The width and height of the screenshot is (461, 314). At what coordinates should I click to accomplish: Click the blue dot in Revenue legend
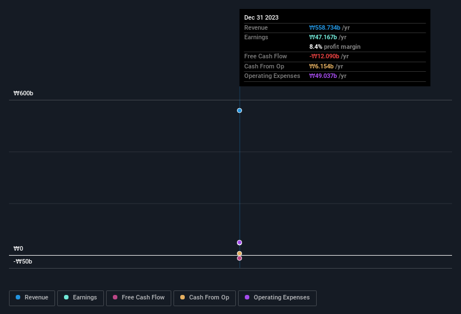pyautogui.click(x=18, y=297)
